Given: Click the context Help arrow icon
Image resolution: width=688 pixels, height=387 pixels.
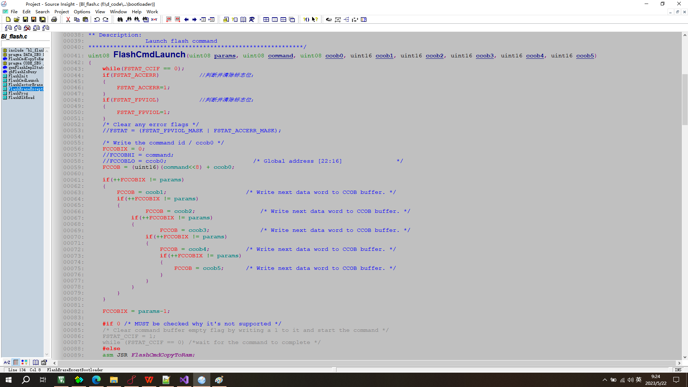Looking at the screenshot, I should point(315,20).
